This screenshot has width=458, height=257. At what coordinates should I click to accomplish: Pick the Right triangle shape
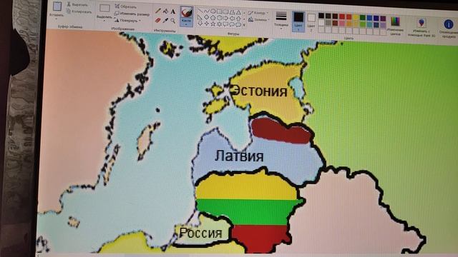(x=200, y=18)
